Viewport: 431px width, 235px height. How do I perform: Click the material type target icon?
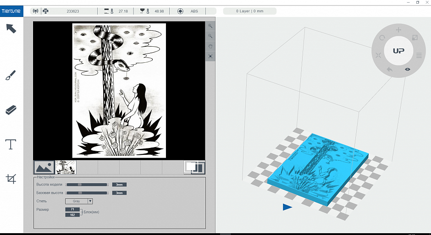click(180, 11)
